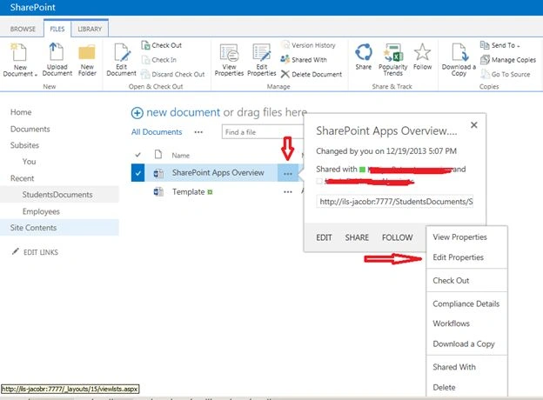Click the new document link

(x=183, y=112)
